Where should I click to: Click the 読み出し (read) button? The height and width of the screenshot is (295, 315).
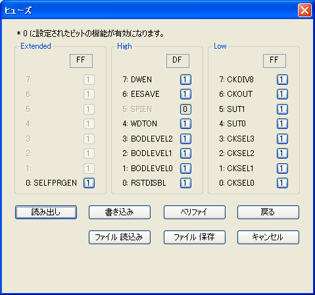click(x=46, y=212)
